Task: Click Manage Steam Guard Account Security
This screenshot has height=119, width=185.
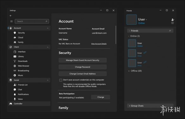Action: pyautogui.click(x=83, y=60)
